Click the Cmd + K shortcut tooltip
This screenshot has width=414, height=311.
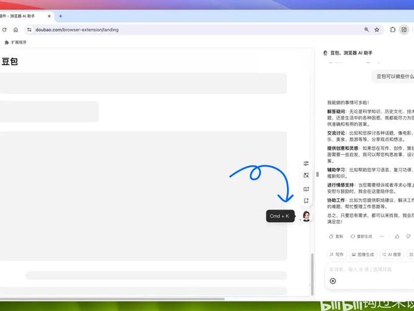tap(280, 216)
